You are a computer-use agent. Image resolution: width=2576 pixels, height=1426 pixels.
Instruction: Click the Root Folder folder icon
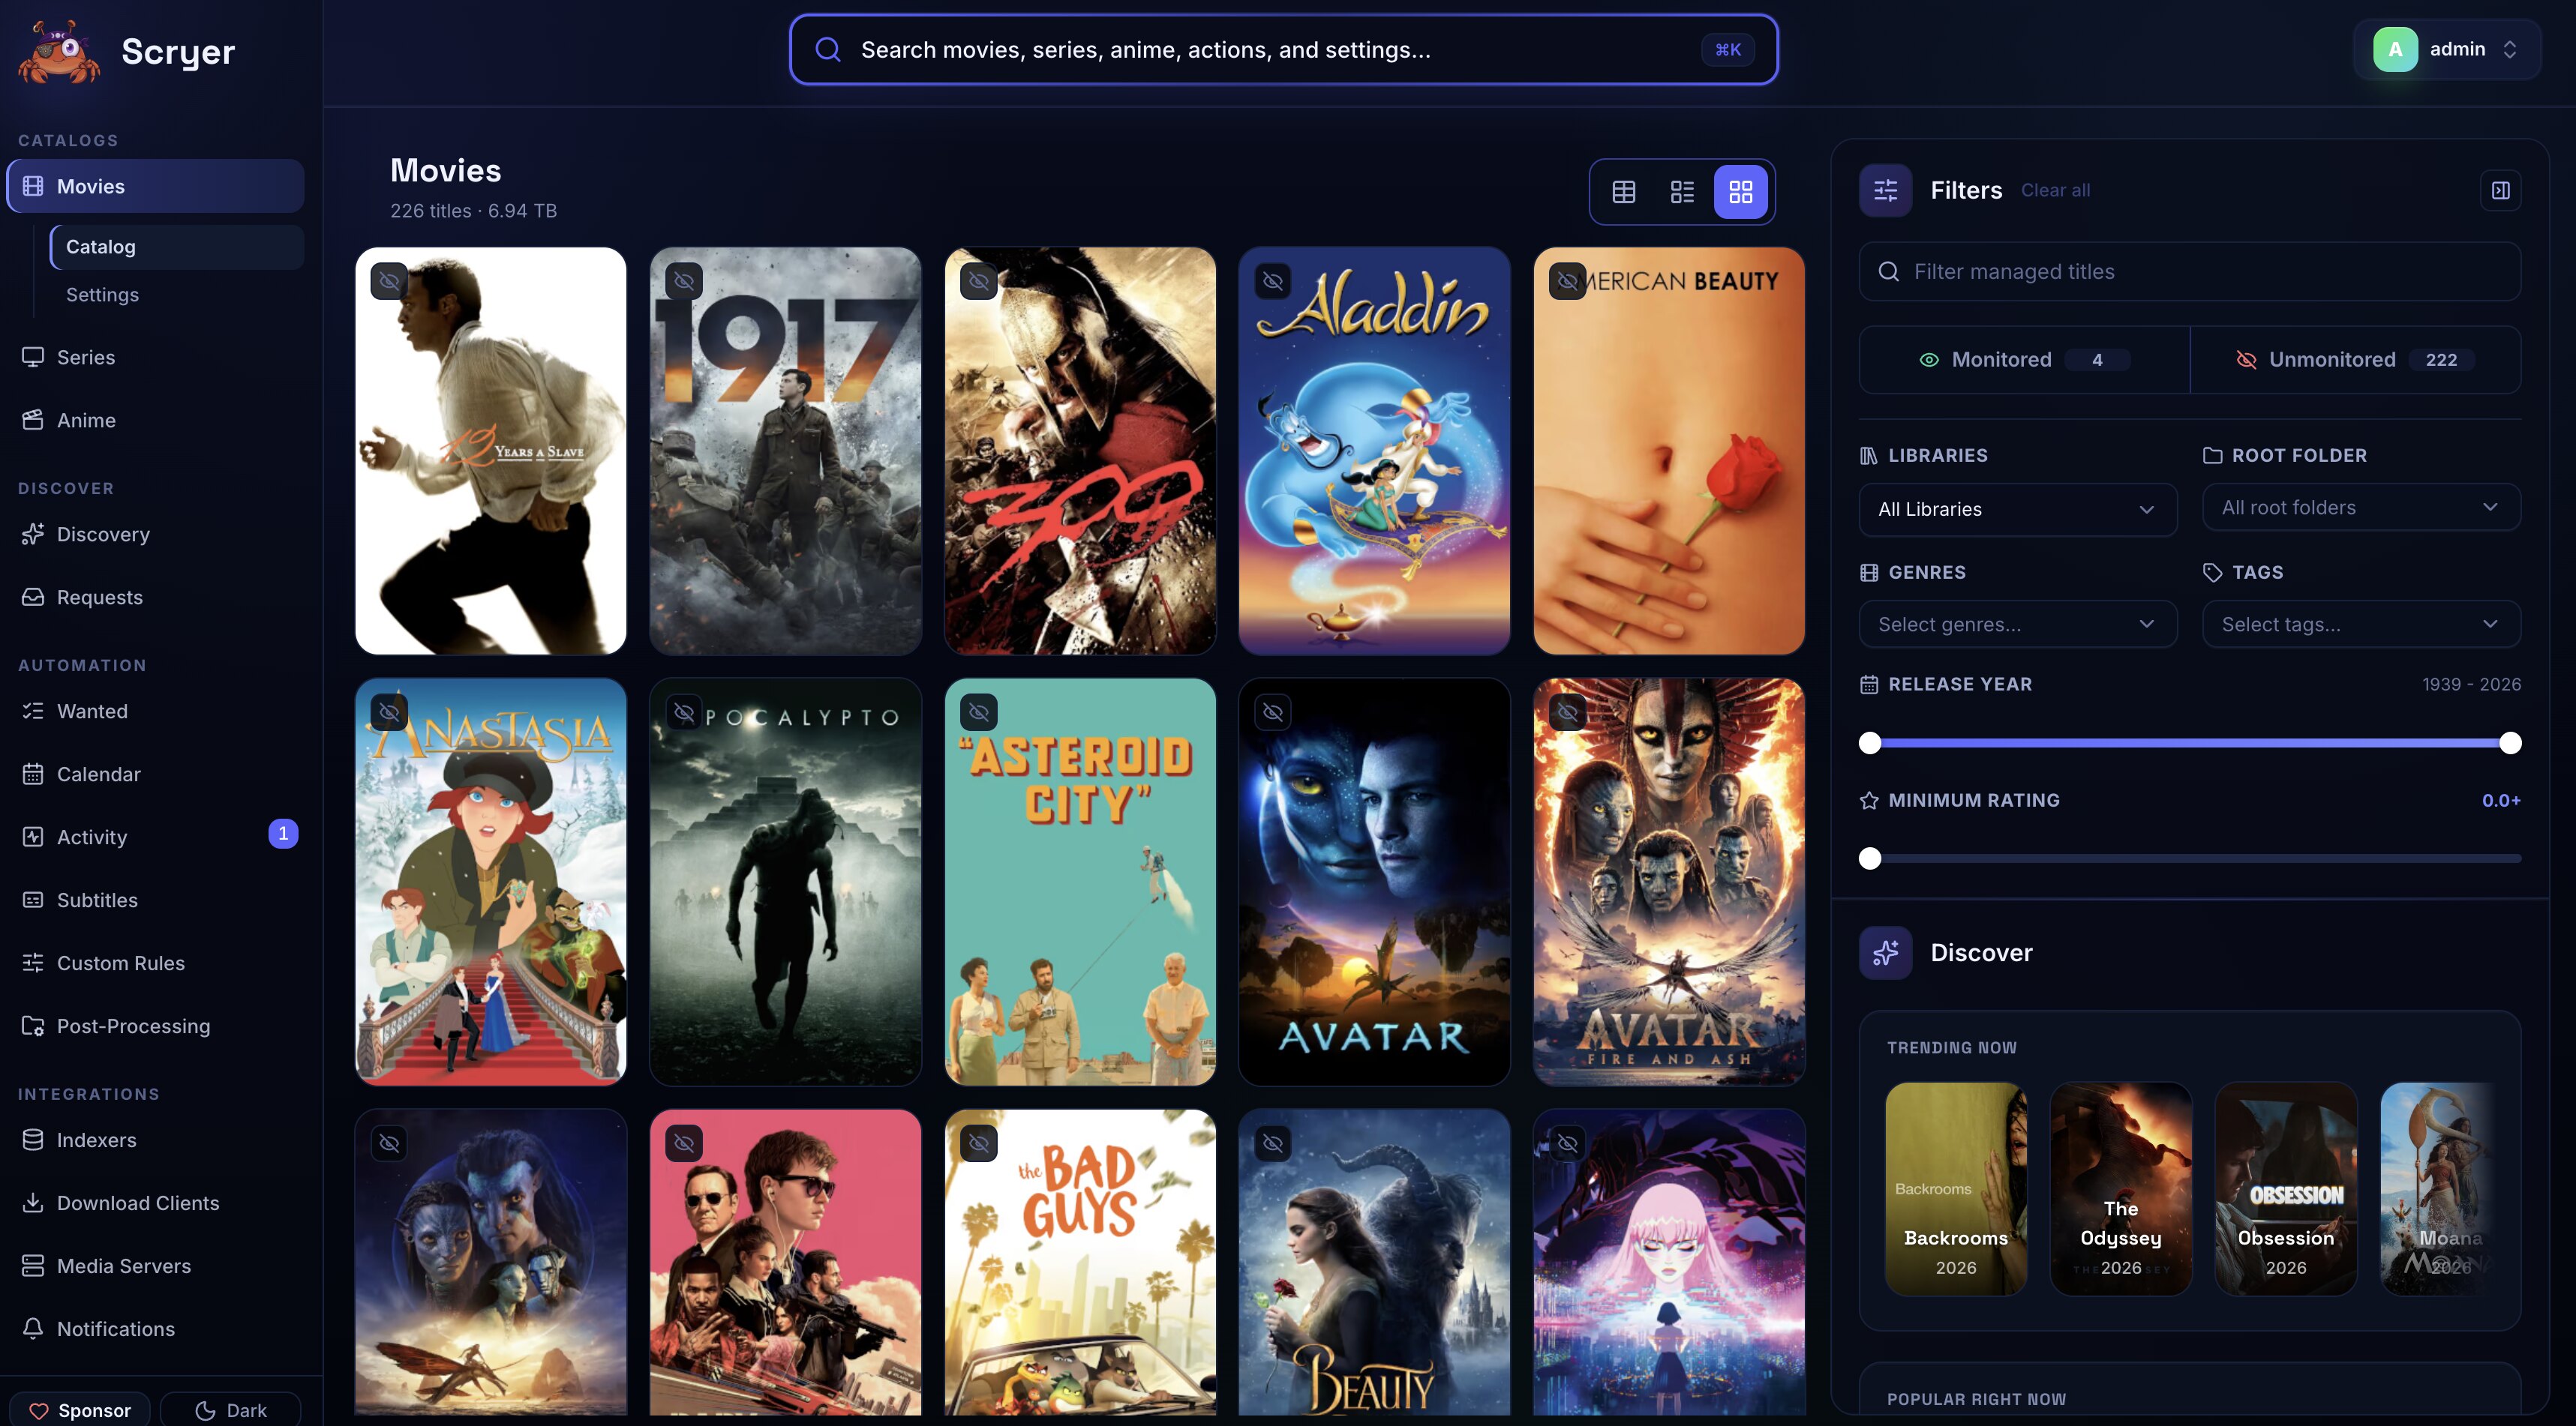[2212, 456]
